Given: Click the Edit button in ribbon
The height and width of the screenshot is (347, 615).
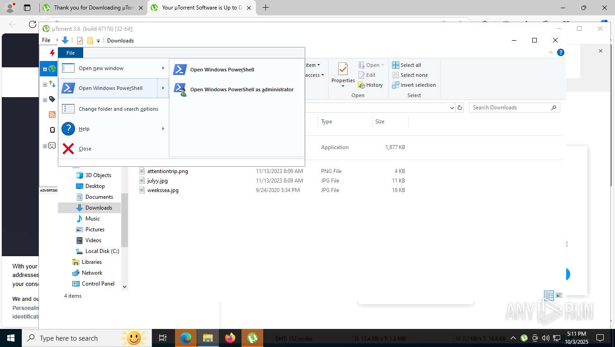Looking at the screenshot, I should tap(367, 75).
